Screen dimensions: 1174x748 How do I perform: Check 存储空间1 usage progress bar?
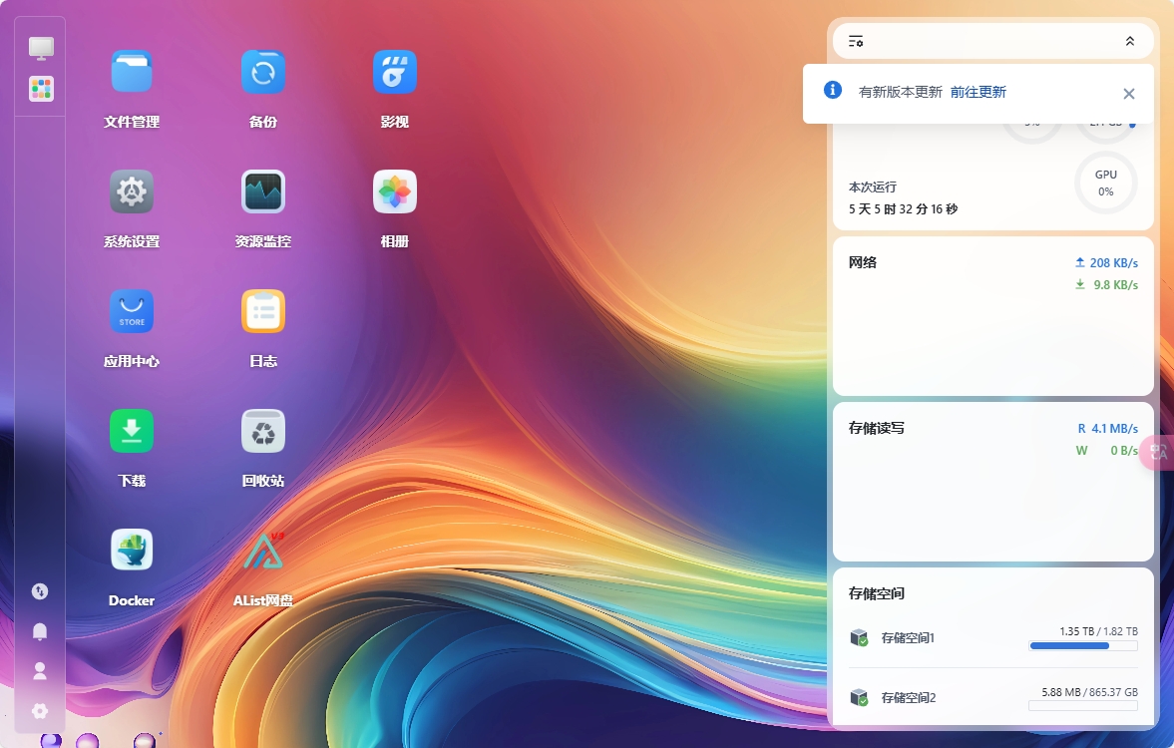pyautogui.click(x=1083, y=646)
